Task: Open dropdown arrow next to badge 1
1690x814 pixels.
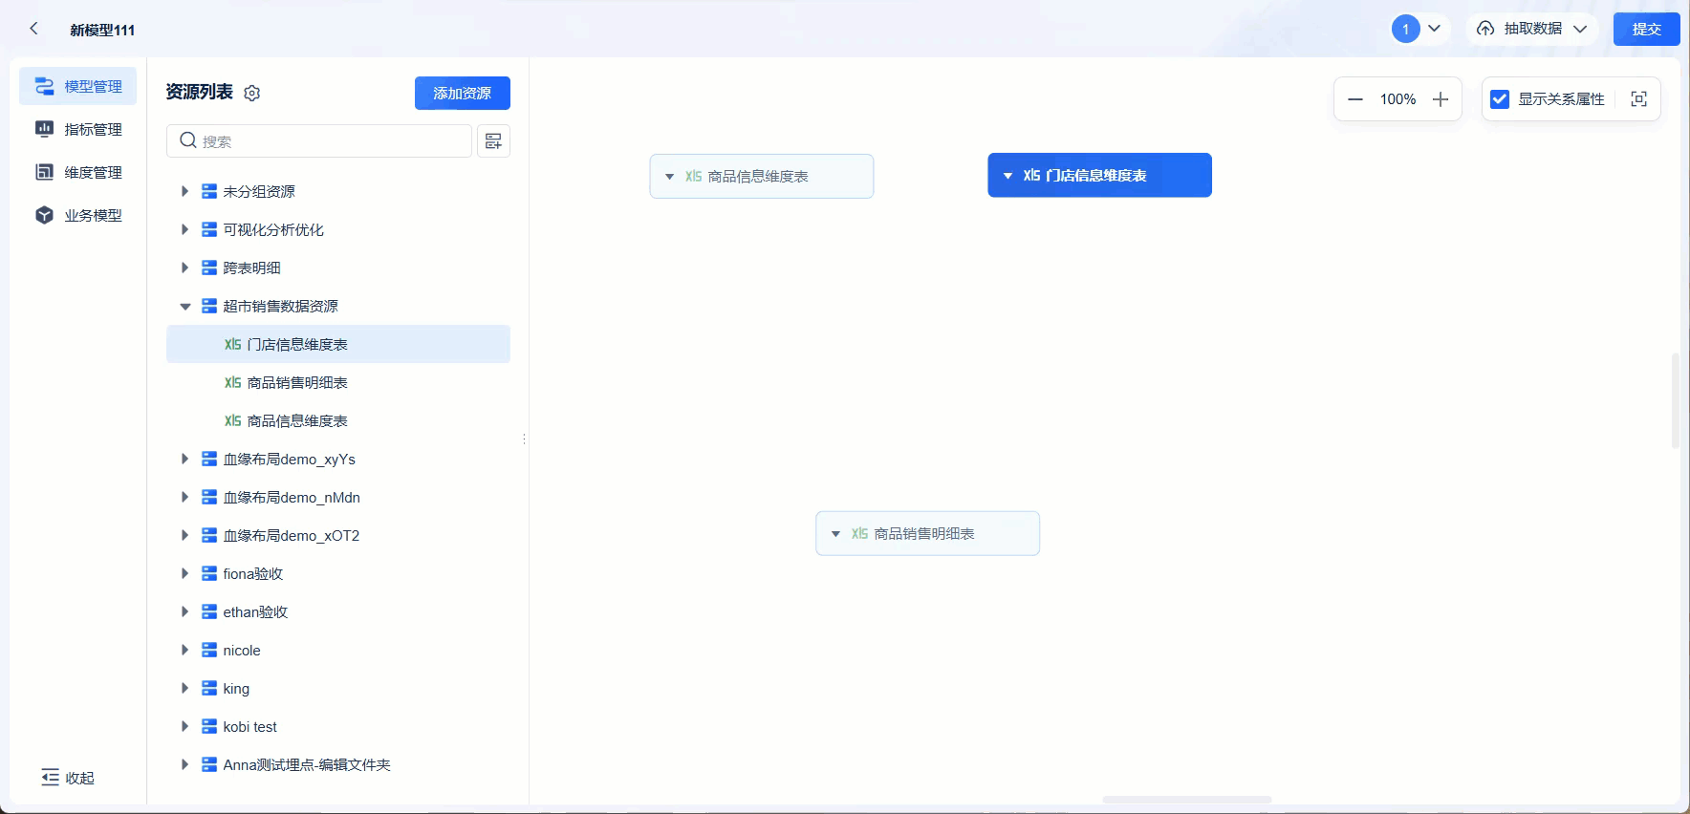Action: [1434, 29]
